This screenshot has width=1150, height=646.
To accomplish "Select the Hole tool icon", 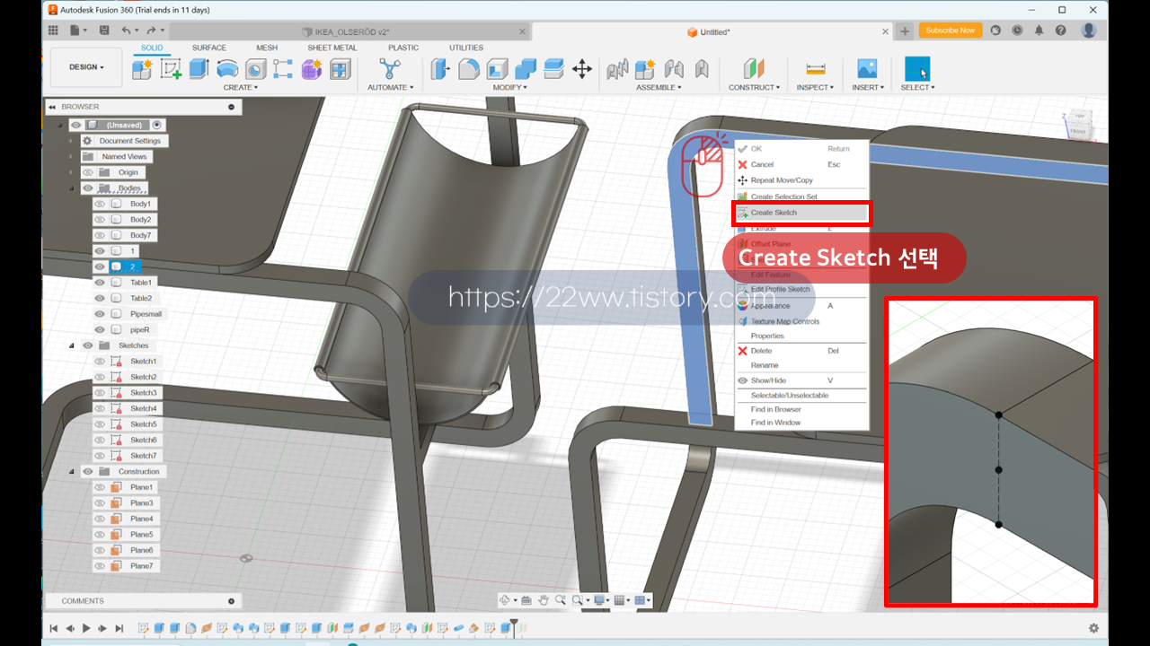I will click(255, 69).
